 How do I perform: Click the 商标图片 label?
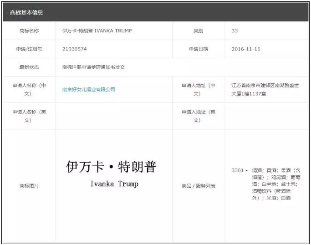click(x=29, y=186)
